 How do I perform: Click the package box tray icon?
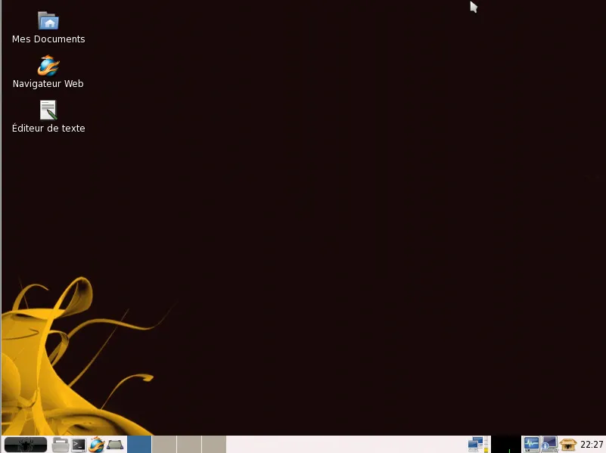567,445
